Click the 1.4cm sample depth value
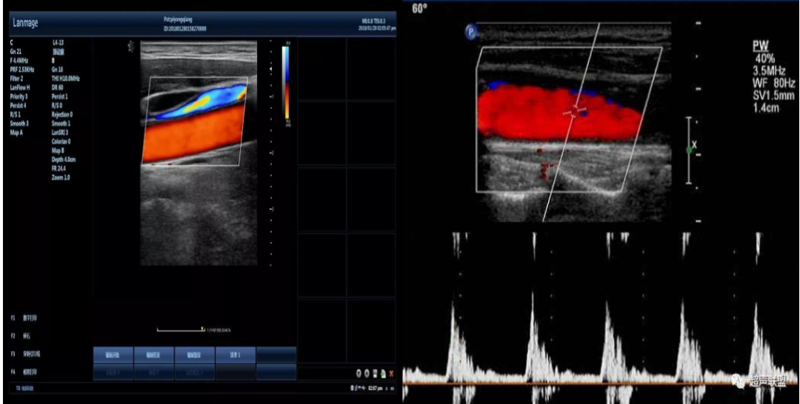Viewport: 800px width, 404px height. (767, 107)
